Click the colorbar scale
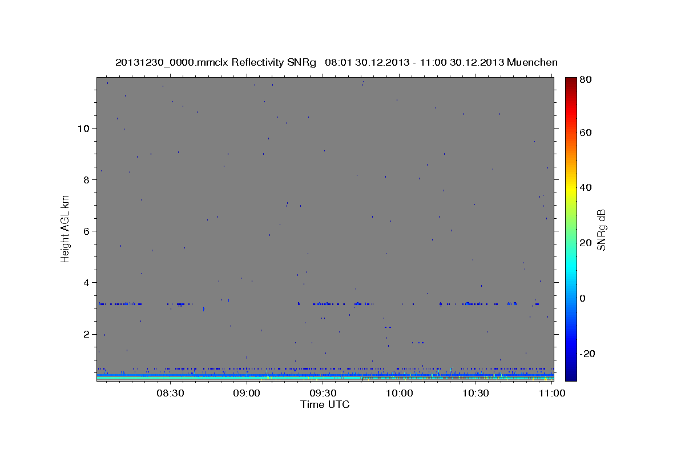 [x=571, y=229]
